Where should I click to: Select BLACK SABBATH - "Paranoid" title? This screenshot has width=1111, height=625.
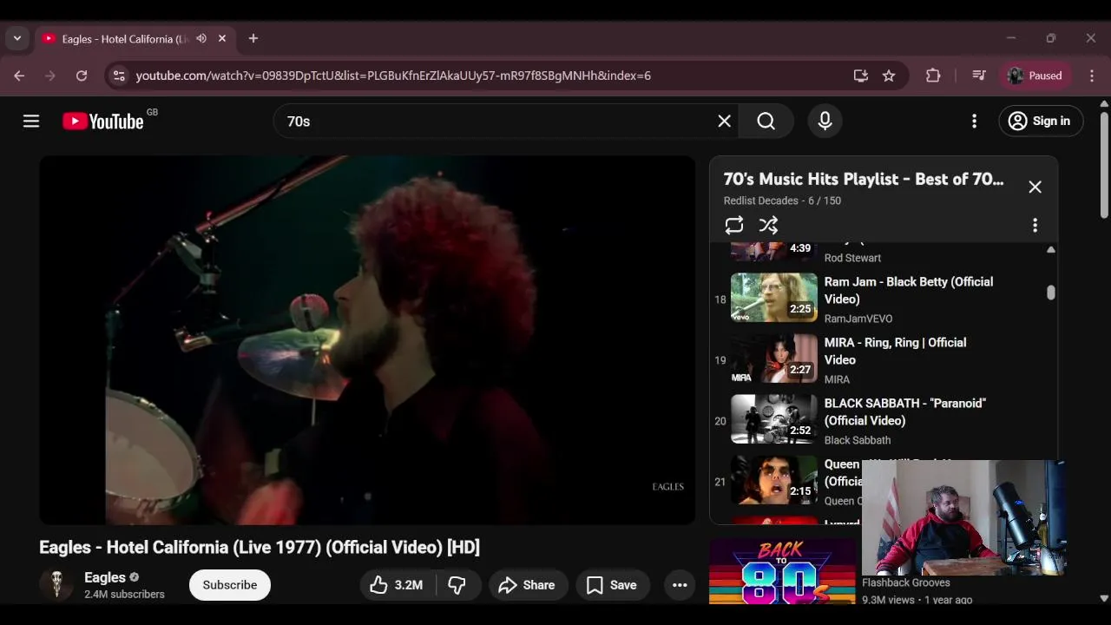pos(905,411)
